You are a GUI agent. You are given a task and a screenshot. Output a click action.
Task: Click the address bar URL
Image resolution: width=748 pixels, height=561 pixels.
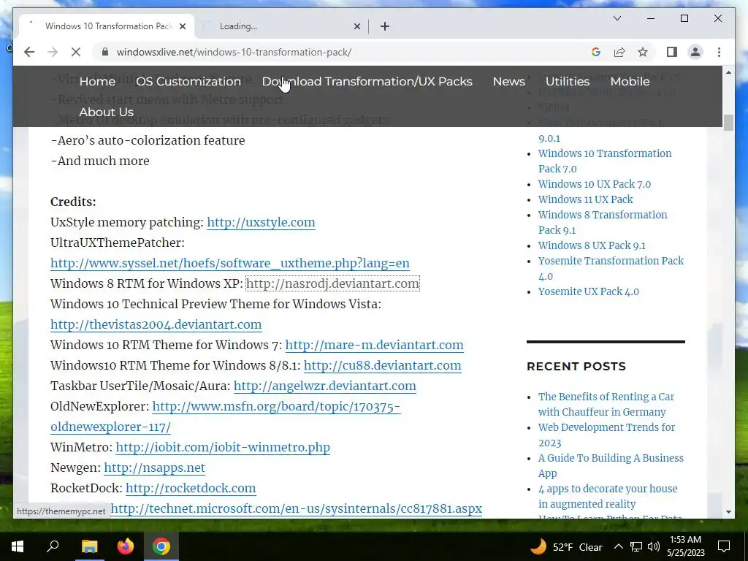point(234,52)
